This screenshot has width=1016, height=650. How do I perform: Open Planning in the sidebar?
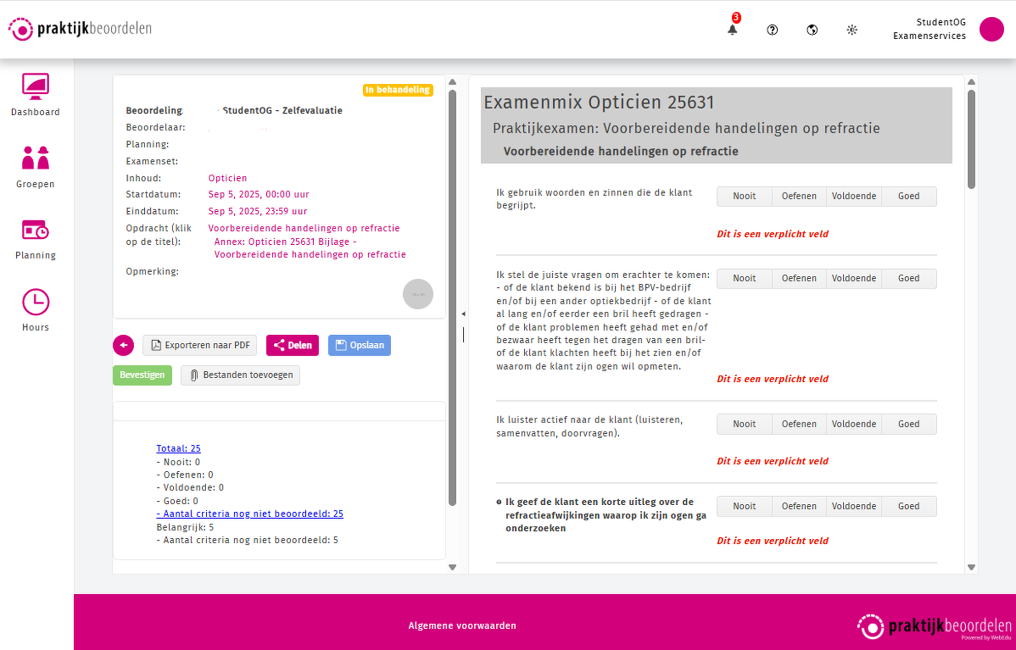(x=35, y=231)
